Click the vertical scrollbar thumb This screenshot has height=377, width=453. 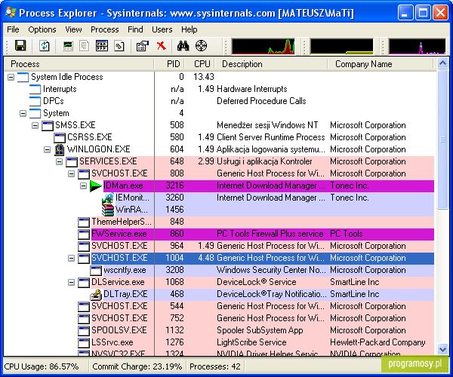point(442,139)
